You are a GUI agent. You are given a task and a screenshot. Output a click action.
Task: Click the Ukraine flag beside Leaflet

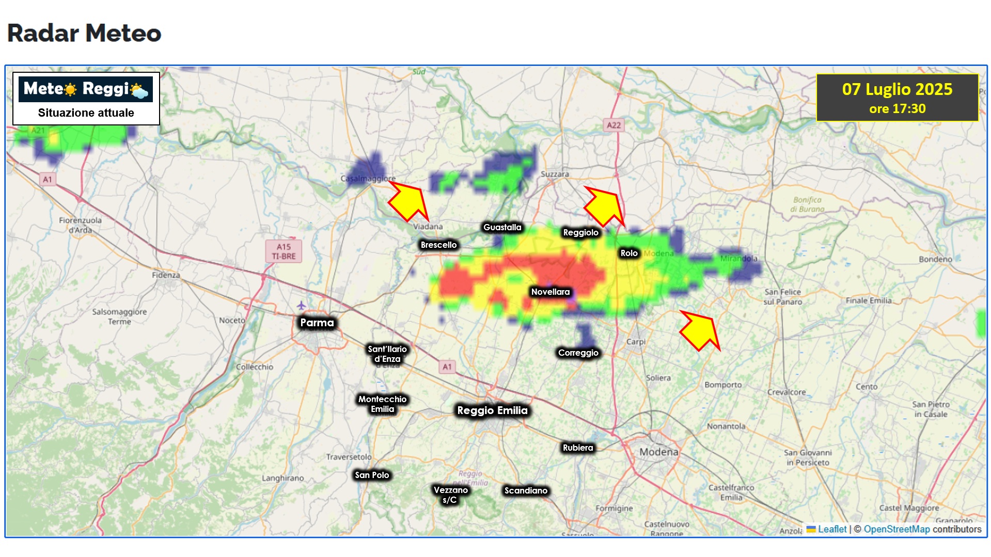(811, 529)
